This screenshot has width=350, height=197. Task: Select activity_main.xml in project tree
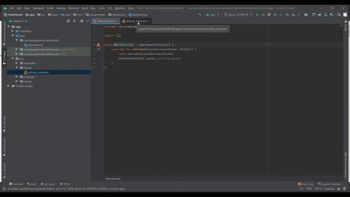point(38,72)
